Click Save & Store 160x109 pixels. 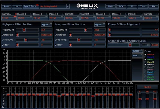[31, 6]
